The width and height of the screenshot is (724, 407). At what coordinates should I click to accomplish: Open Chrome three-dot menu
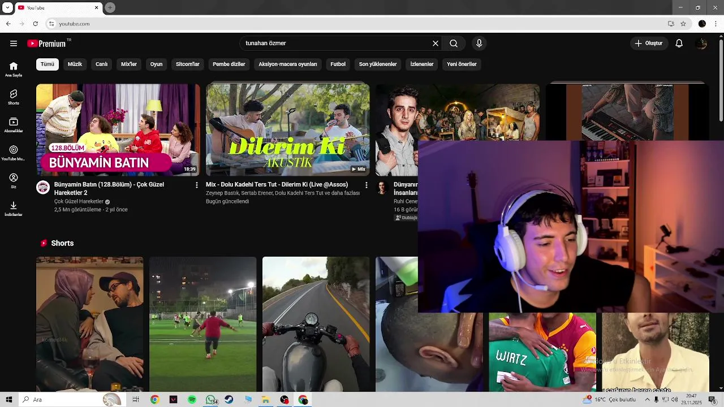tap(716, 24)
